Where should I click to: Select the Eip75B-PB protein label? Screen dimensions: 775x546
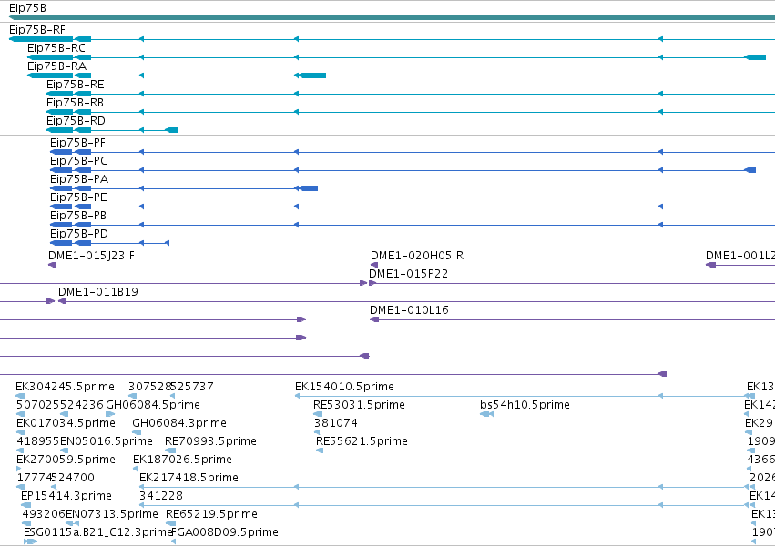coord(78,216)
